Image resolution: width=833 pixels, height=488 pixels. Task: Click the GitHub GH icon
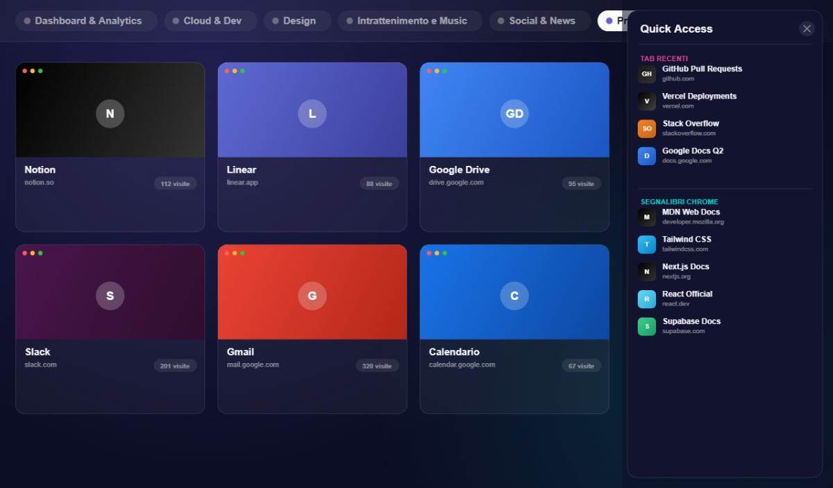pos(647,74)
